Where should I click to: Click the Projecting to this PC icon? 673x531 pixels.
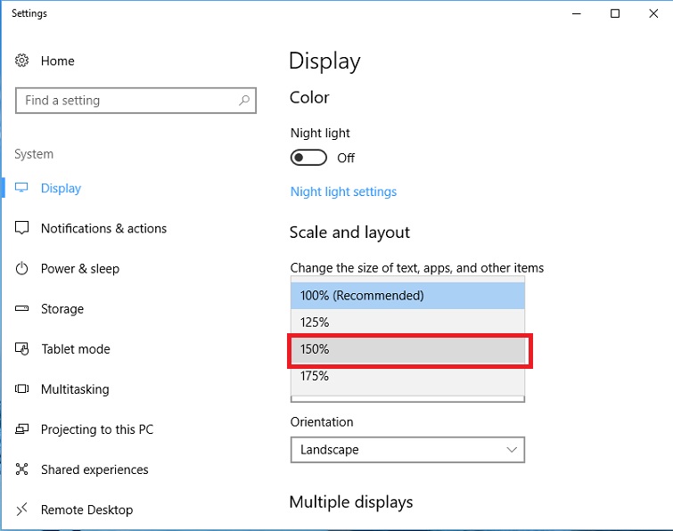tap(22, 429)
